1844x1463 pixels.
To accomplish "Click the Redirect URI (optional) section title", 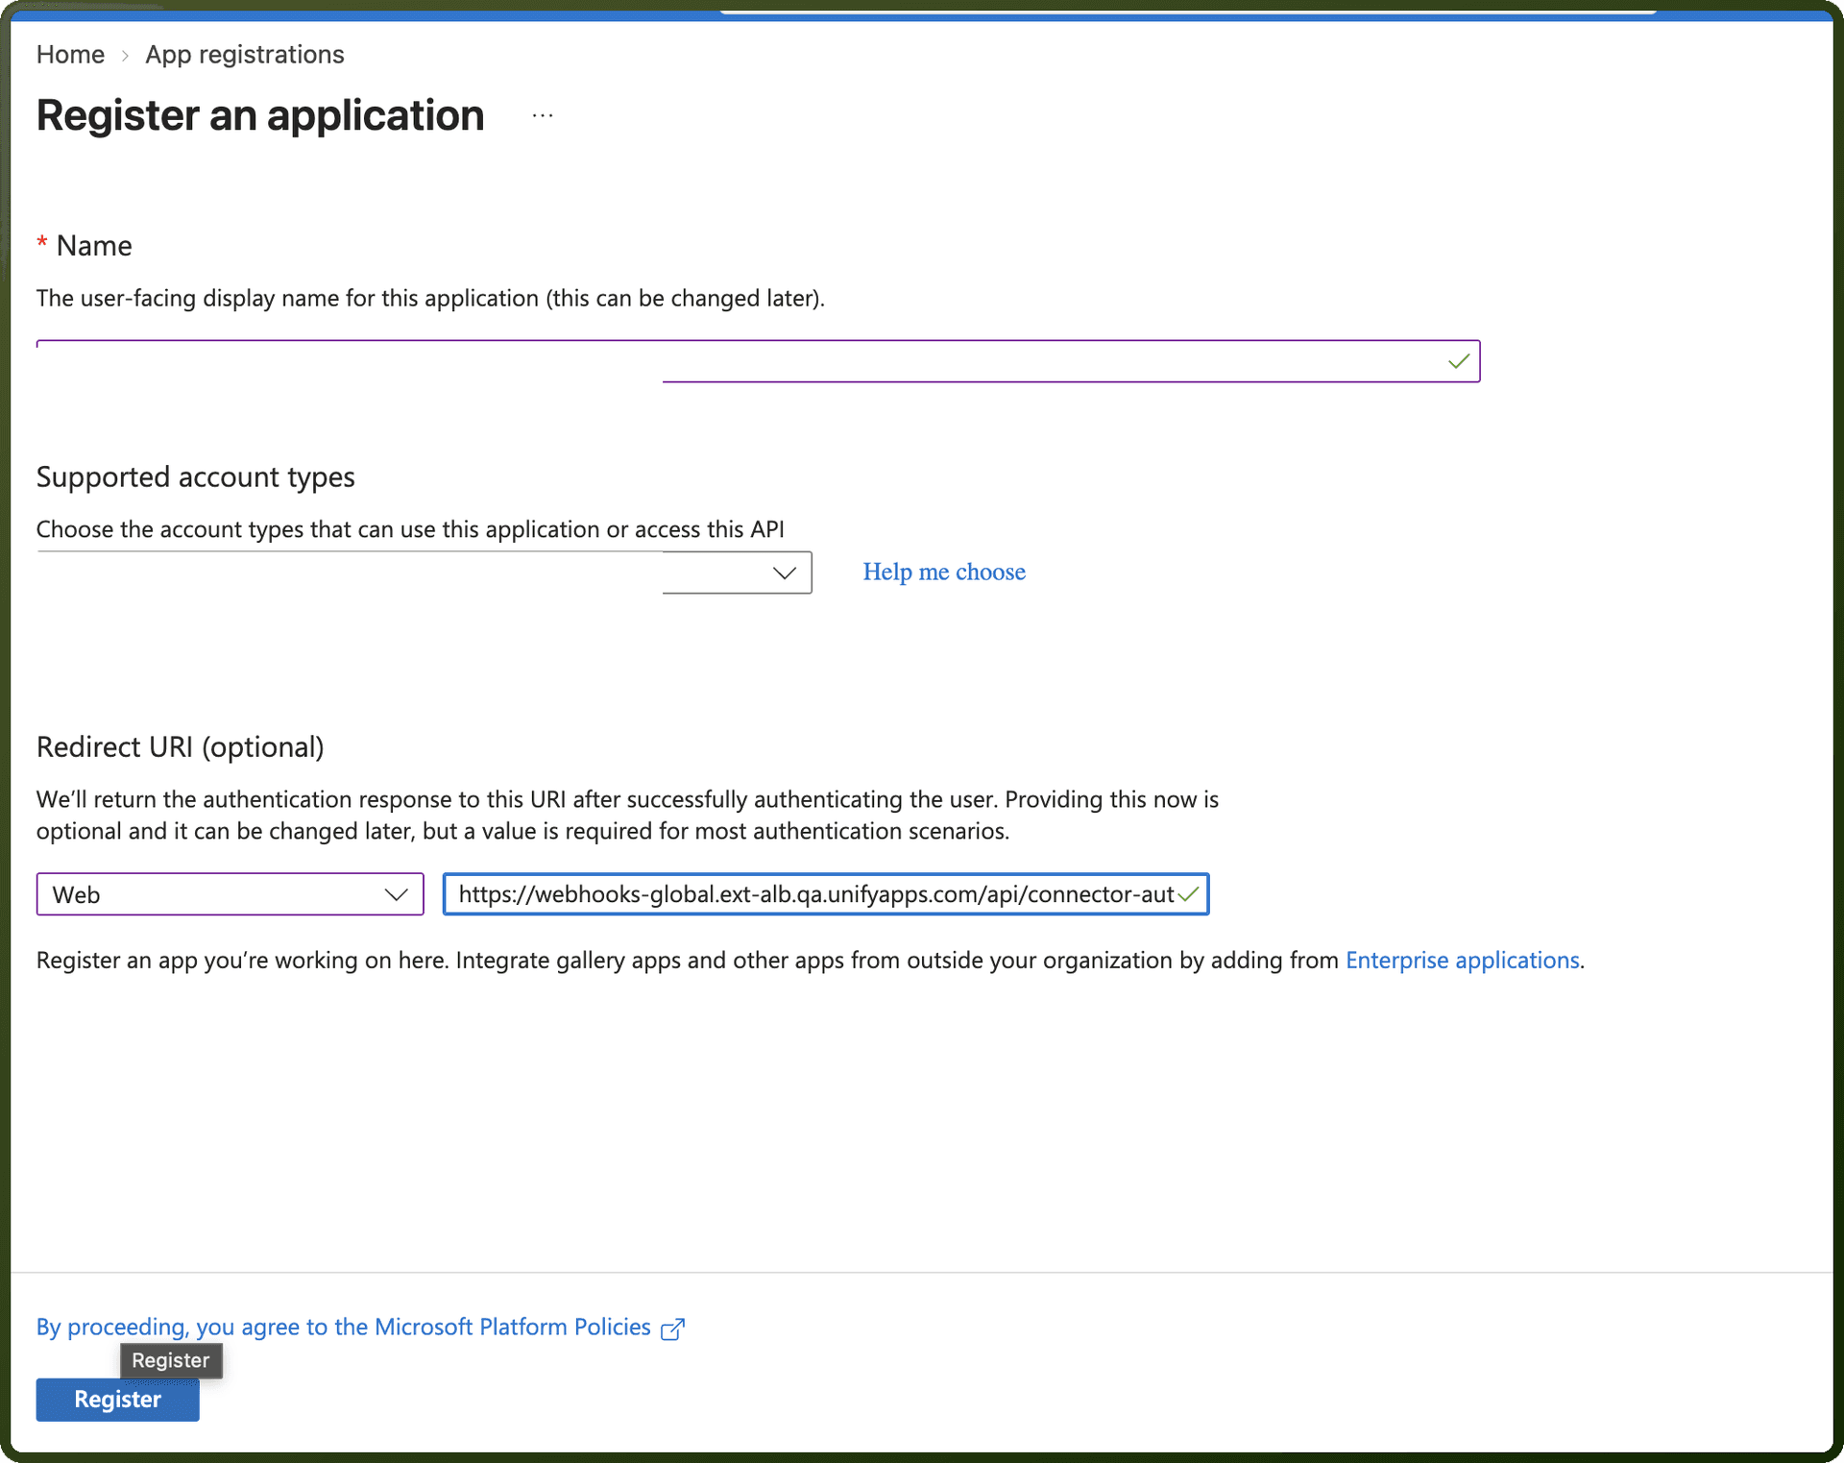I will tap(180, 747).
